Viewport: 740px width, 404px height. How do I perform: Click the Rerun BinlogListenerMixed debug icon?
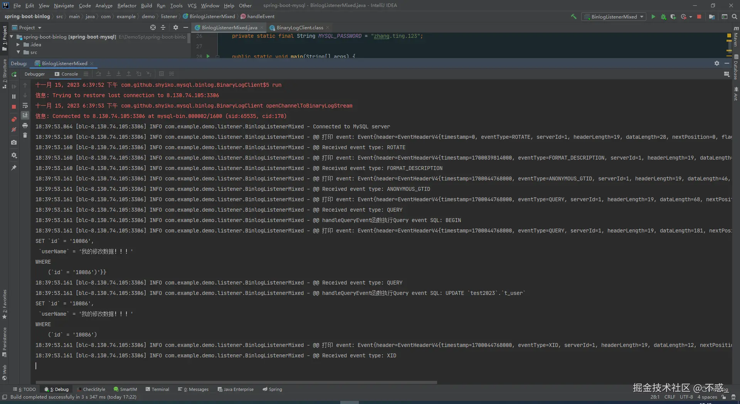click(14, 74)
